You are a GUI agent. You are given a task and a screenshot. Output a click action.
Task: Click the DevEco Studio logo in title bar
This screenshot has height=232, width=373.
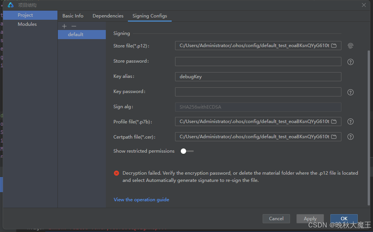pos(11,5)
